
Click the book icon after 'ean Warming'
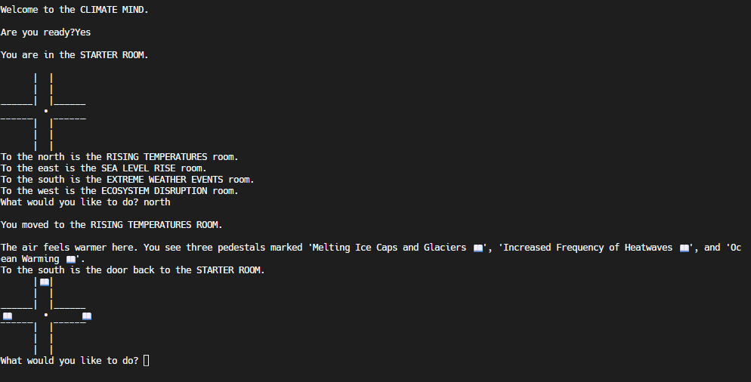[x=71, y=260]
